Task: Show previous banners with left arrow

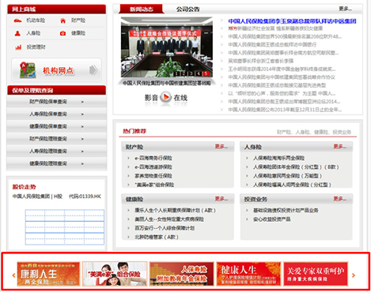Action: 13,275
